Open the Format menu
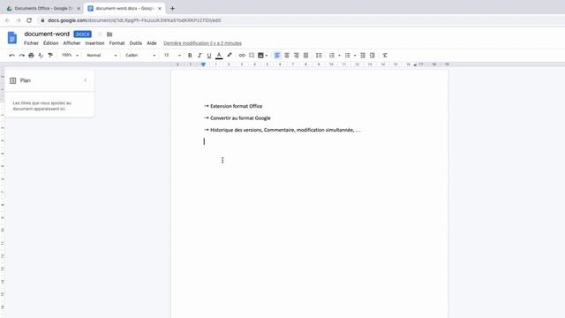The height and width of the screenshot is (318, 565). point(117,43)
